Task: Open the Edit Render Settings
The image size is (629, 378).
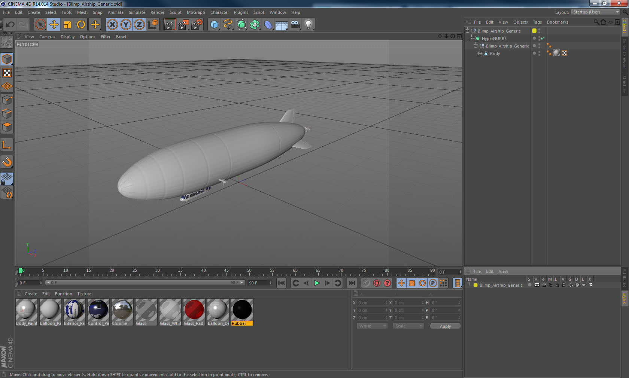Action: pyautogui.click(x=197, y=25)
